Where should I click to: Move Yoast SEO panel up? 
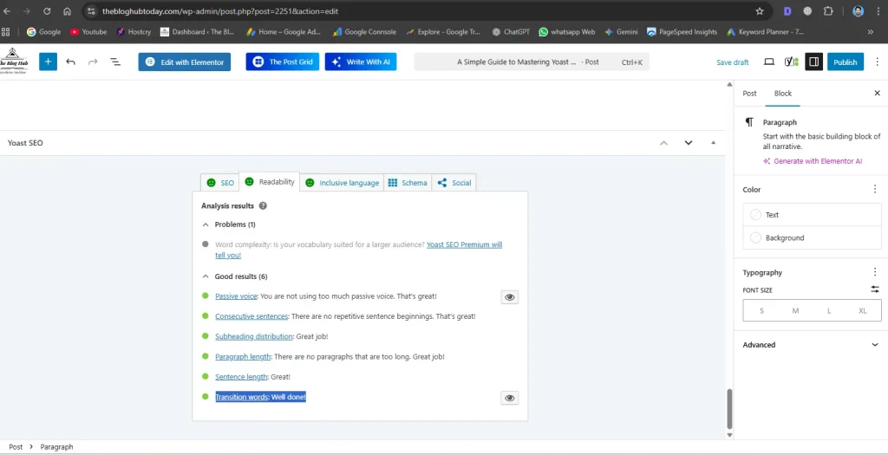(x=663, y=143)
